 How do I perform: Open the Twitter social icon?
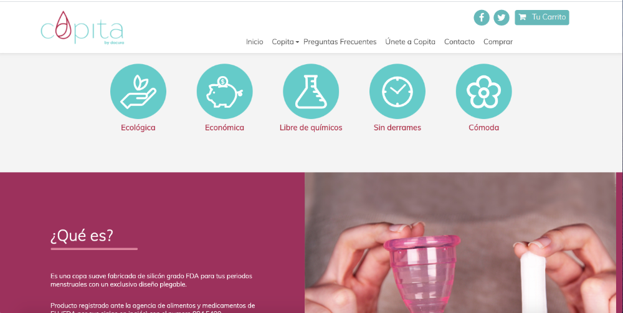click(x=502, y=17)
